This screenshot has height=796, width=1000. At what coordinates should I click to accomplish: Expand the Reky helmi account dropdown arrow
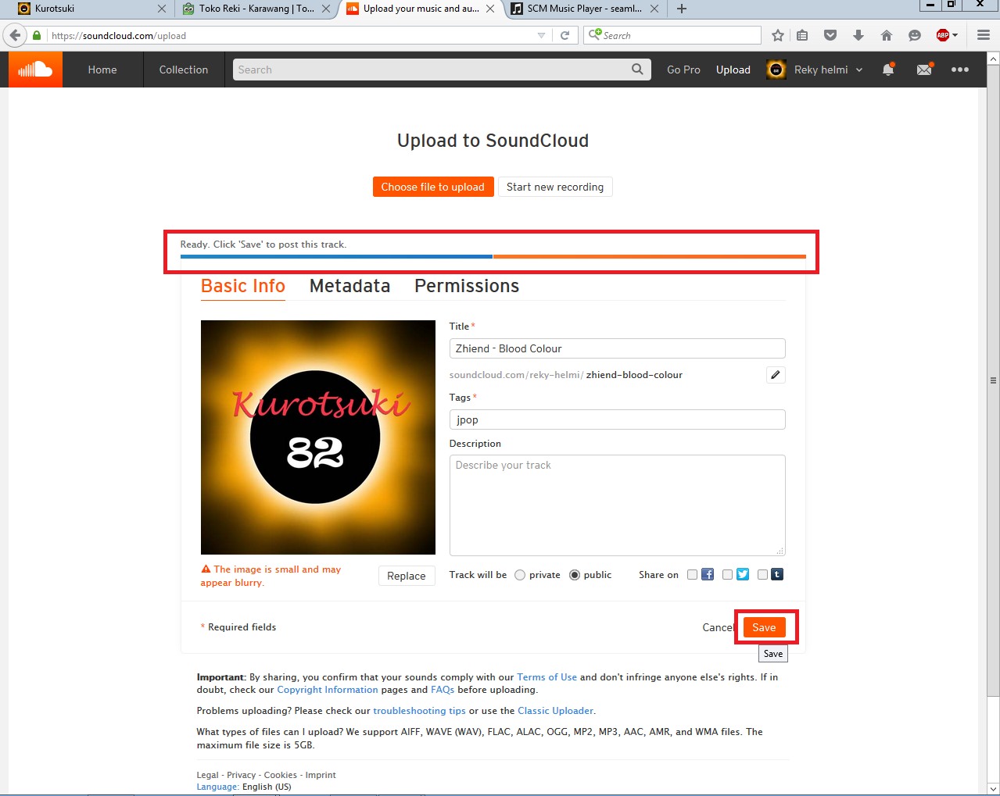[859, 70]
